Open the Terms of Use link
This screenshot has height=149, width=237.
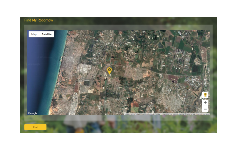190,114
